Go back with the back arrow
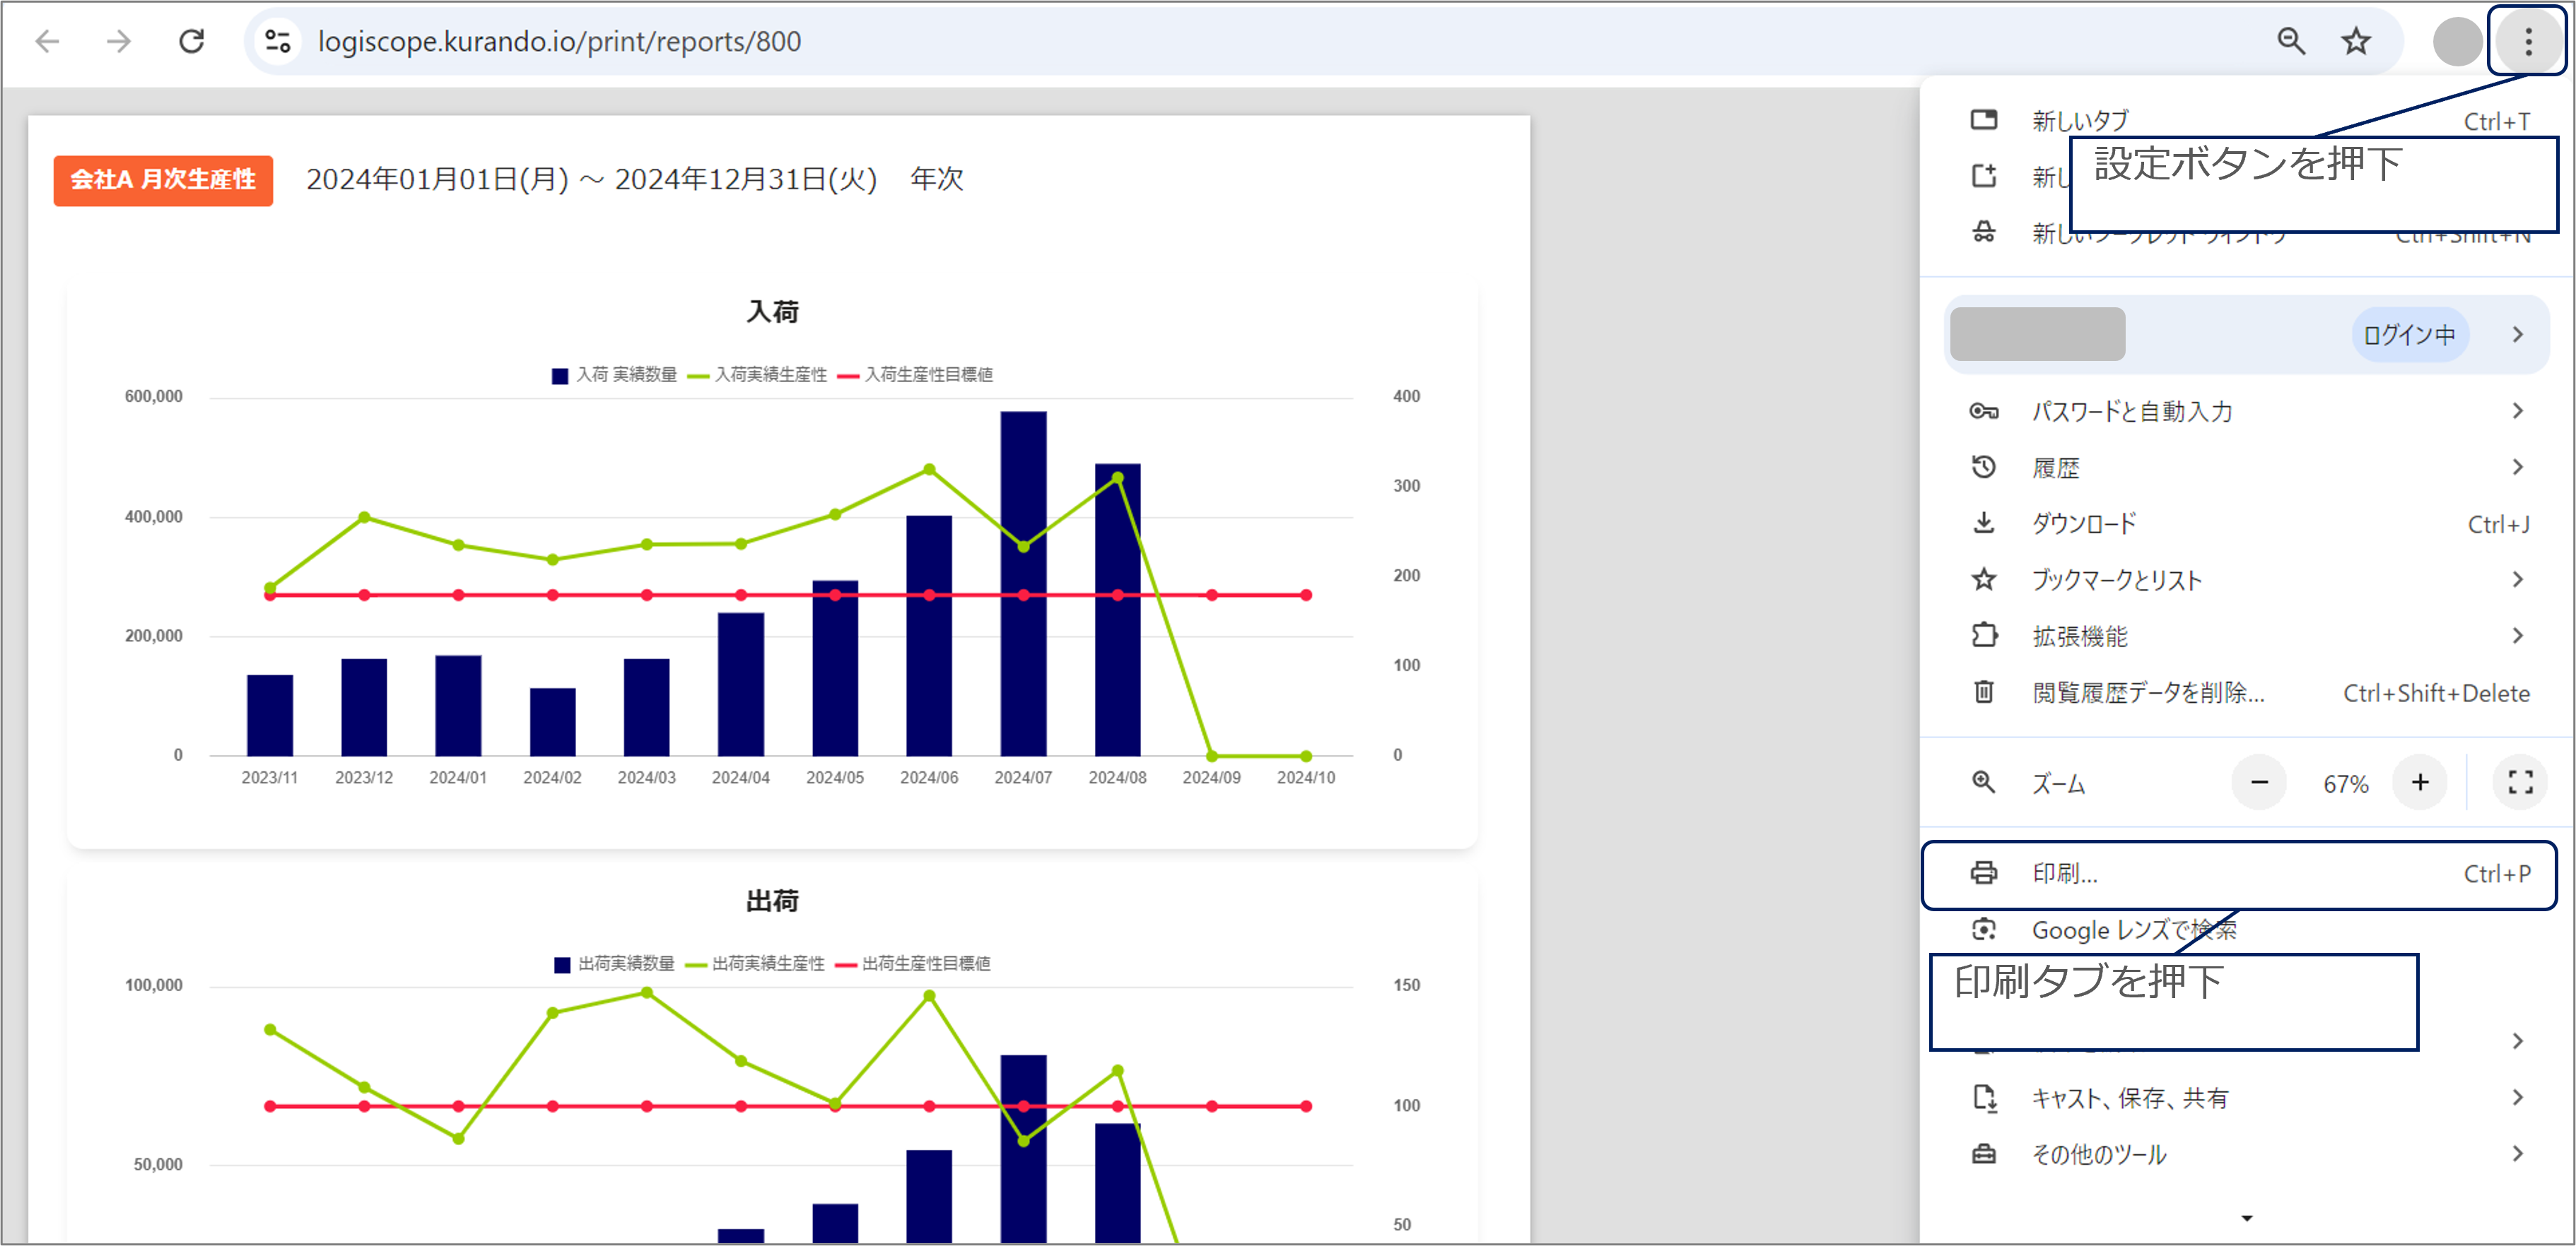 pos(47,42)
